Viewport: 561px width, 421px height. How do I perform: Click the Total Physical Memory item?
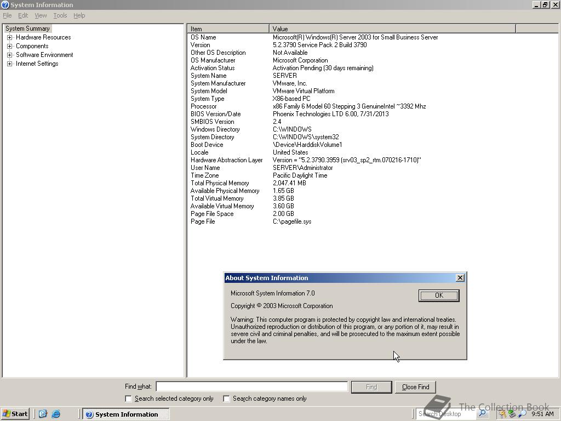(x=220, y=183)
